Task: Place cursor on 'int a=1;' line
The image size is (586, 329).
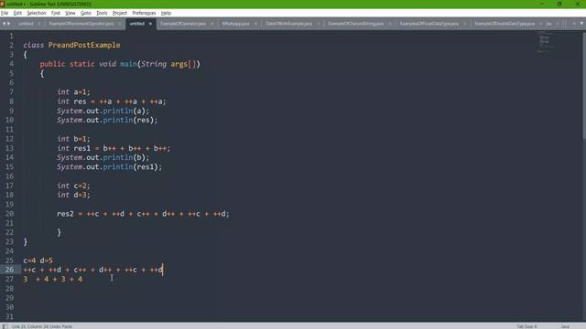Action: tap(73, 91)
